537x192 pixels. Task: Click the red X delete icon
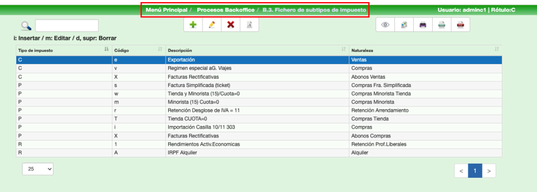[x=231, y=25]
